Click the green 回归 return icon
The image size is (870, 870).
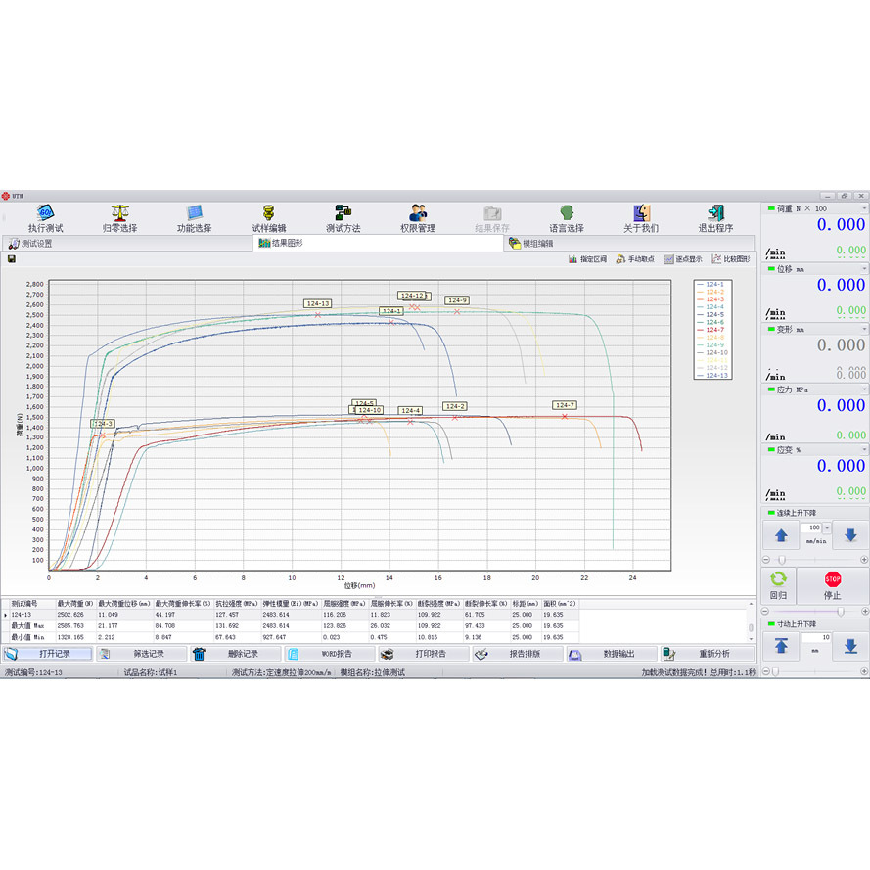[x=778, y=585]
